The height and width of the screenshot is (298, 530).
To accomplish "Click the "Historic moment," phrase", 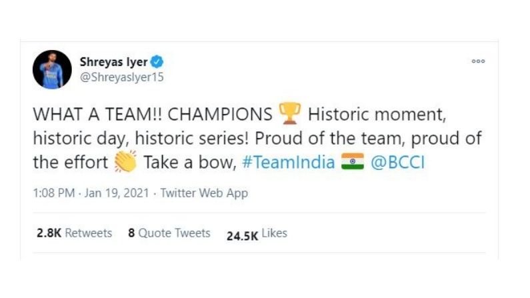I will [377, 114].
